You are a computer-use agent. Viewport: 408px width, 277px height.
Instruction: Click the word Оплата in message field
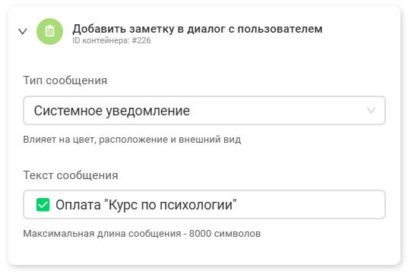(78, 205)
